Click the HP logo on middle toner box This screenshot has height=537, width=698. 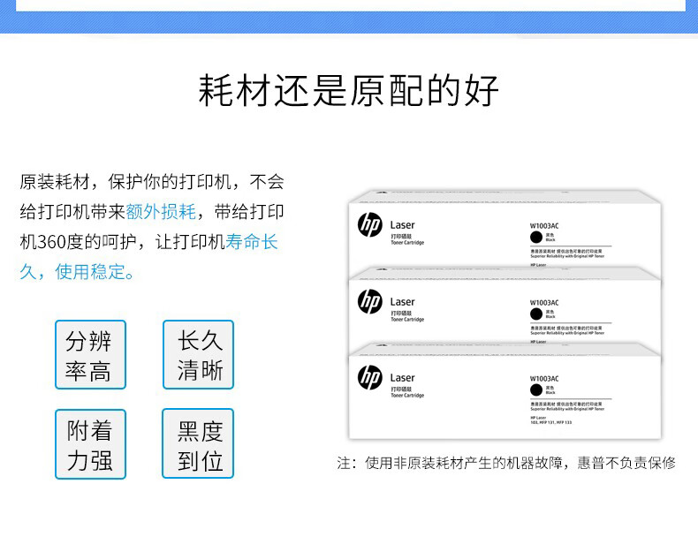pos(370,302)
